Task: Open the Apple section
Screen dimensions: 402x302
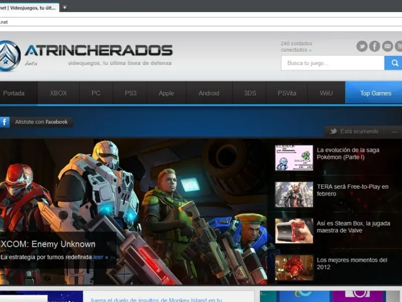Action: pos(166,93)
